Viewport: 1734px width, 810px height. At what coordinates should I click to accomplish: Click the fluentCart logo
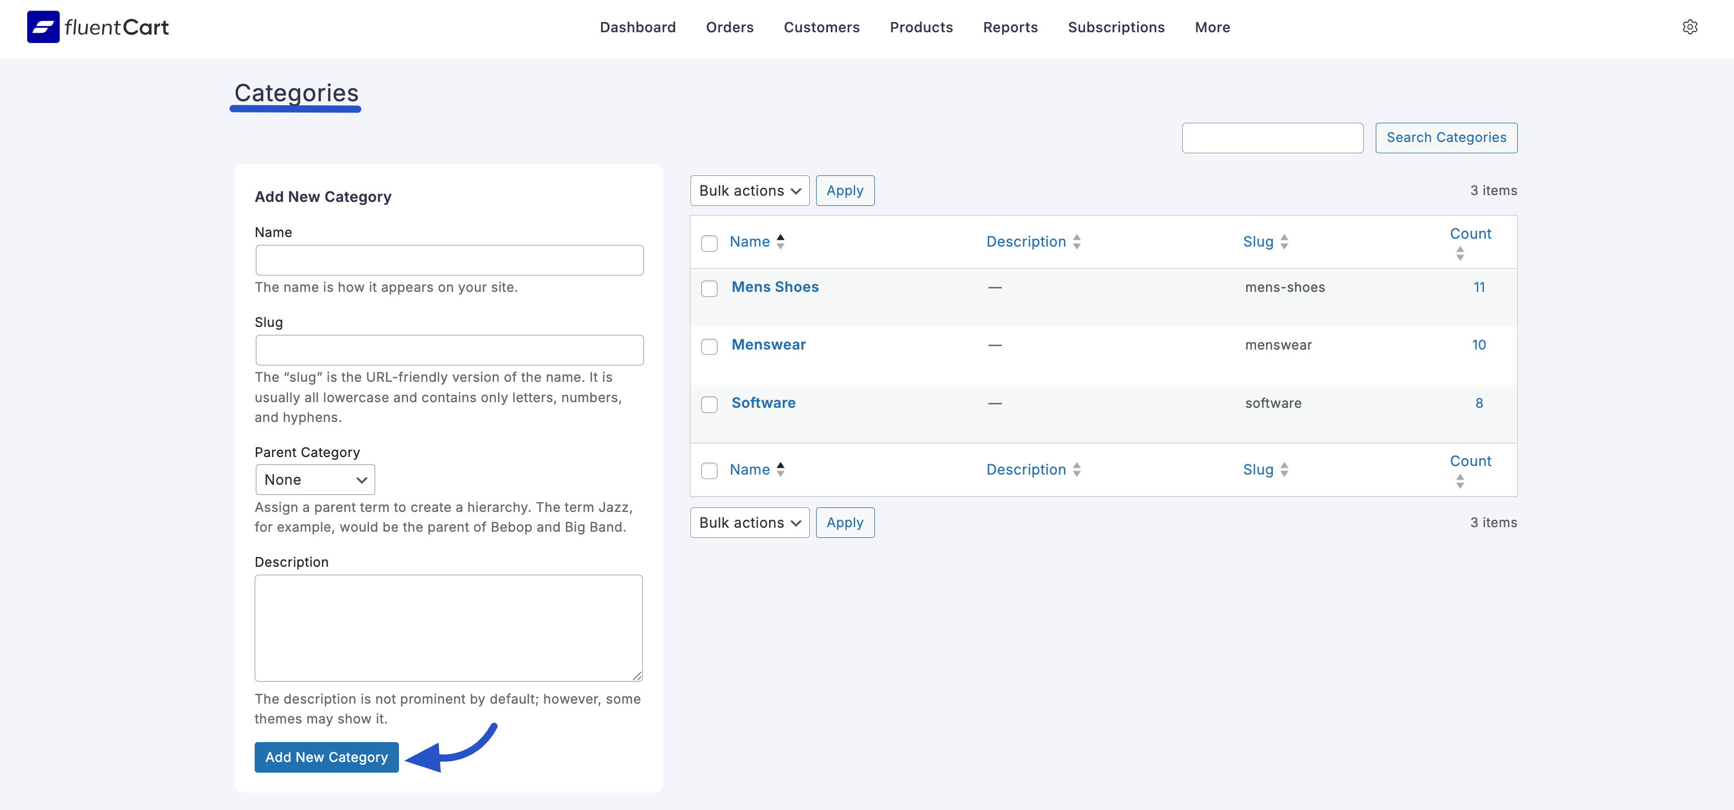click(x=97, y=27)
